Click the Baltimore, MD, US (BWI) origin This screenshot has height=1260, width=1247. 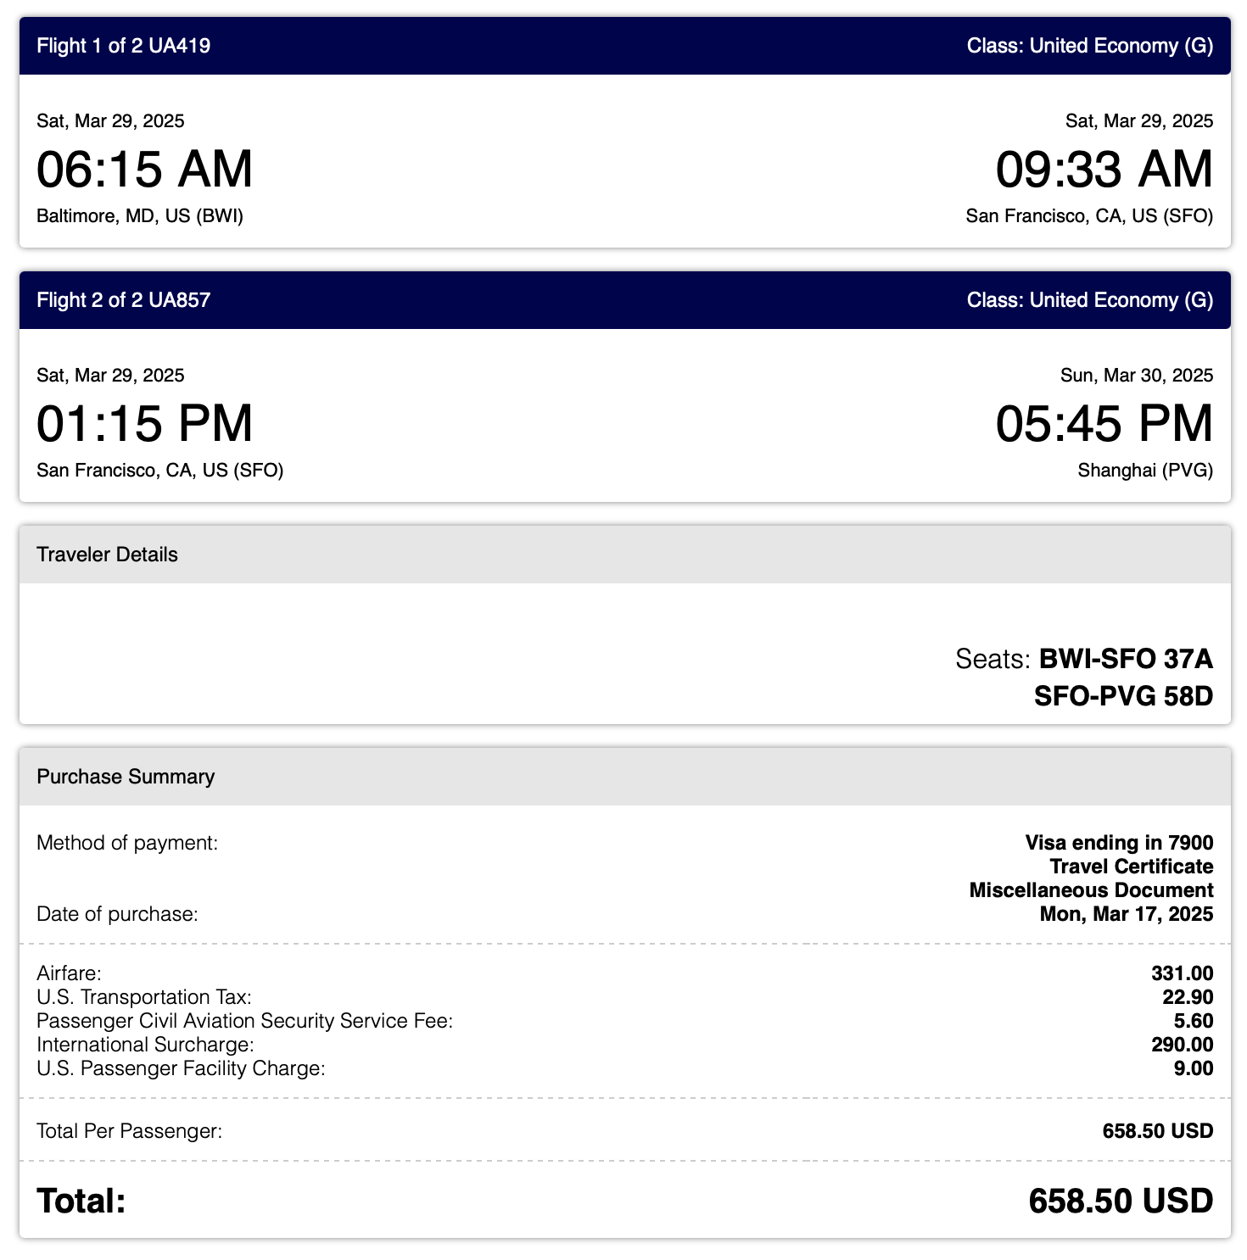click(x=140, y=216)
